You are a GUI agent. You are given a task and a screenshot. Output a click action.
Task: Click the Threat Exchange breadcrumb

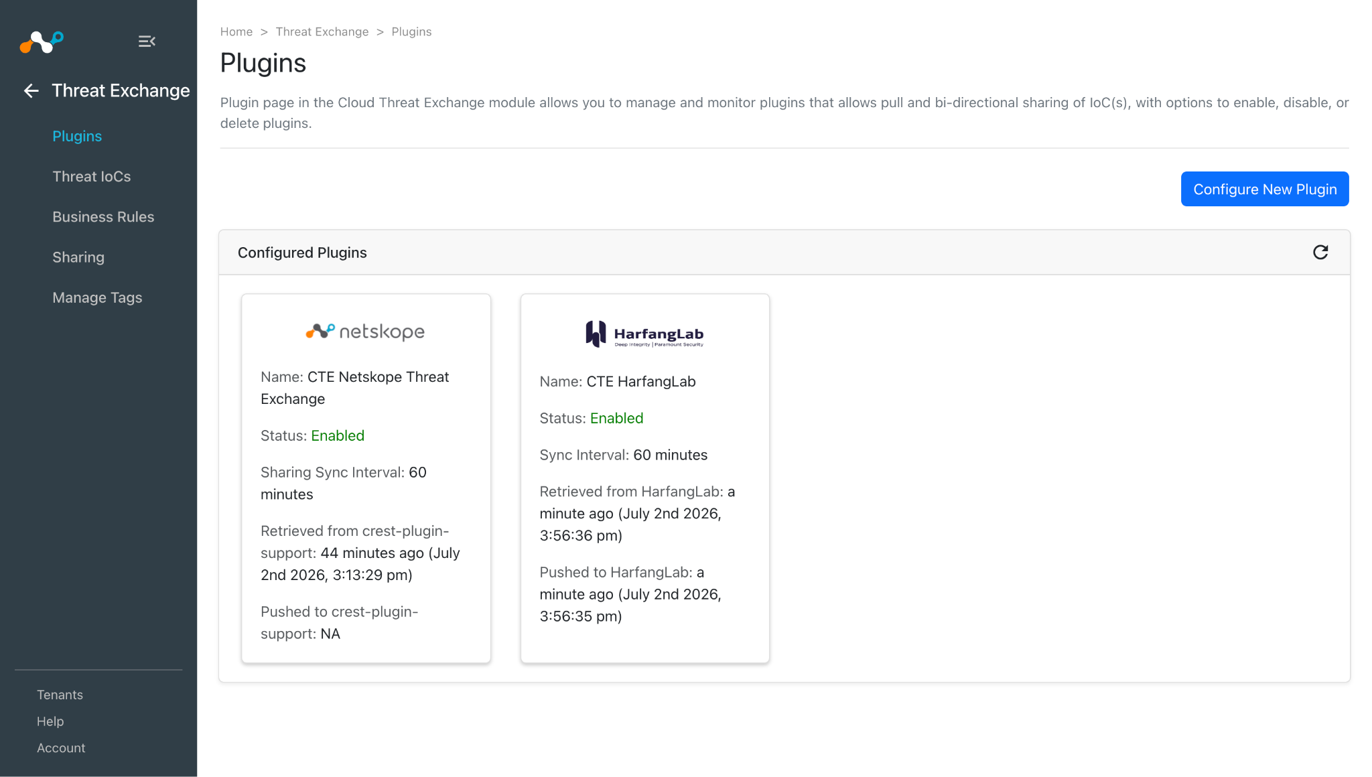pyautogui.click(x=322, y=32)
